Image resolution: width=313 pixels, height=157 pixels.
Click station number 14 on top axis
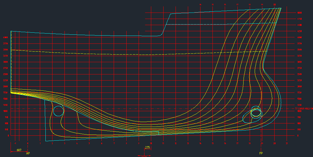point(200,5)
